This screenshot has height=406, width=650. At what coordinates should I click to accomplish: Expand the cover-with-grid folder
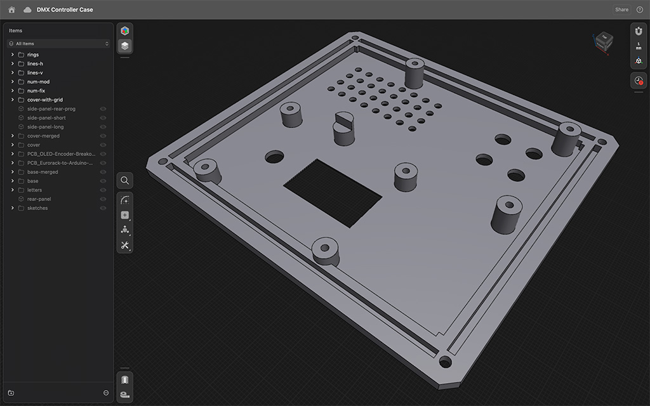(13, 100)
